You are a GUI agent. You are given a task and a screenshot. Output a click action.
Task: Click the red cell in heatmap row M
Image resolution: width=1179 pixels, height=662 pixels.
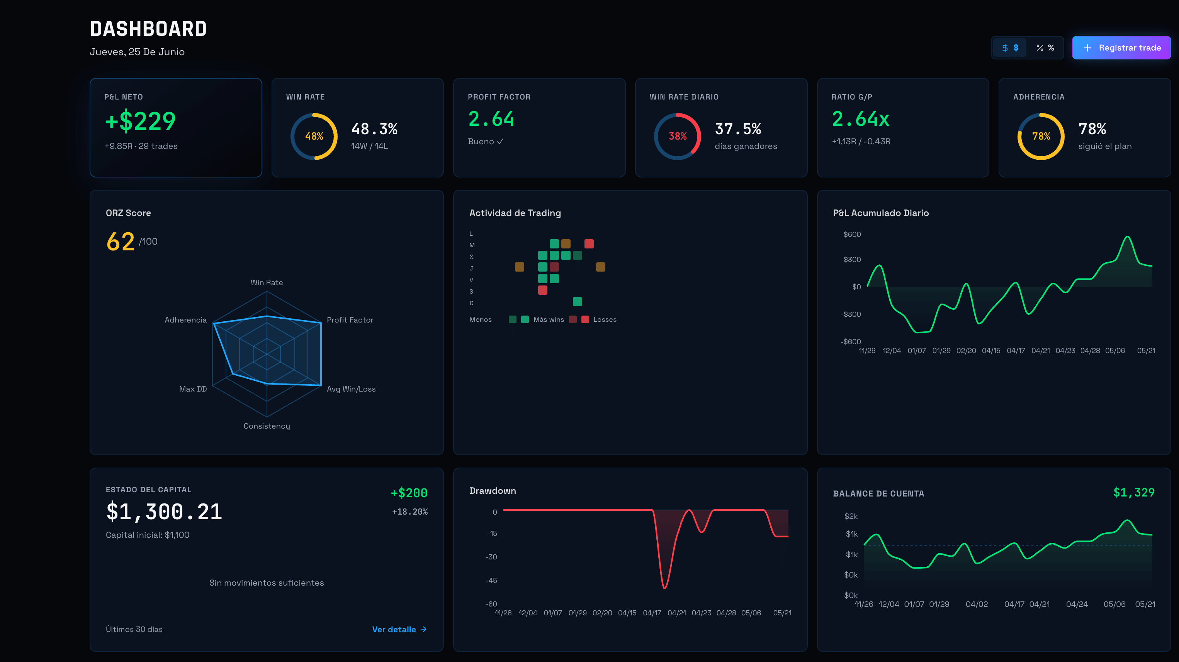(x=589, y=244)
